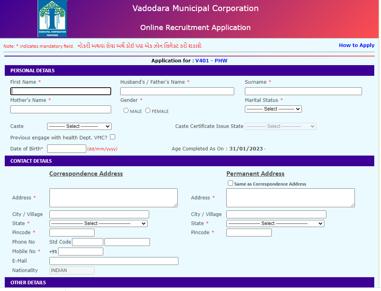
Task: Click the Mobile No input field
Action: tap(80, 251)
